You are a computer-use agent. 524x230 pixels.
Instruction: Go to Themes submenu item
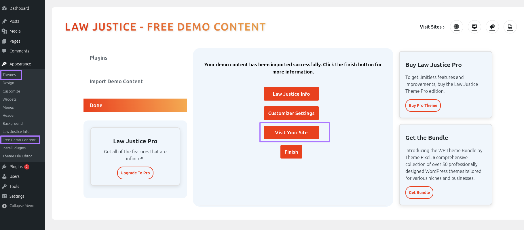[9, 75]
